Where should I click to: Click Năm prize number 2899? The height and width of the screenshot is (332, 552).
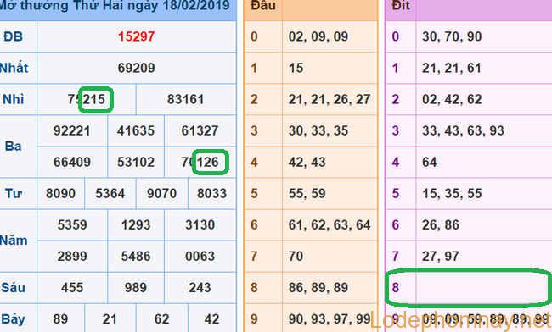(72, 256)
